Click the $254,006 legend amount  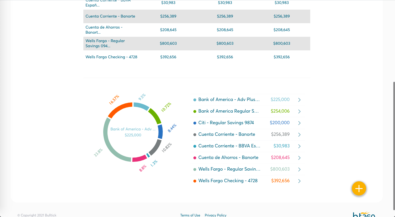[280, 111]
